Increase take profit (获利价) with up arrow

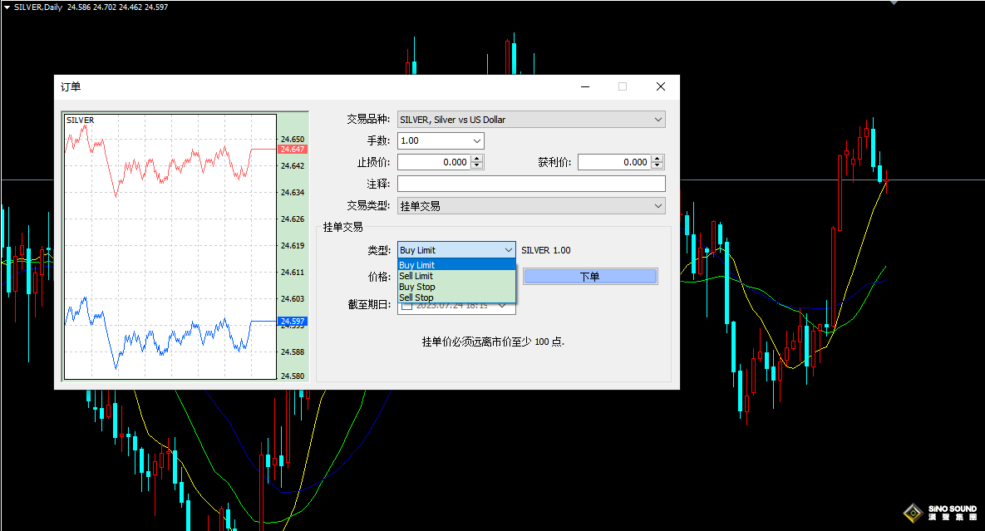(658, 159)
